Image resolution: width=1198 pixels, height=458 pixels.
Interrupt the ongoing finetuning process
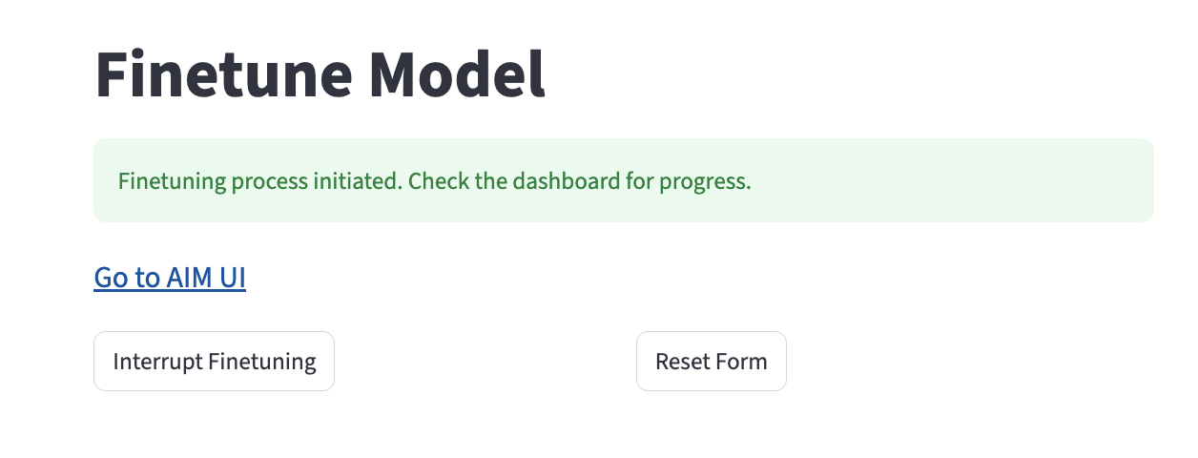coord(214,362)
